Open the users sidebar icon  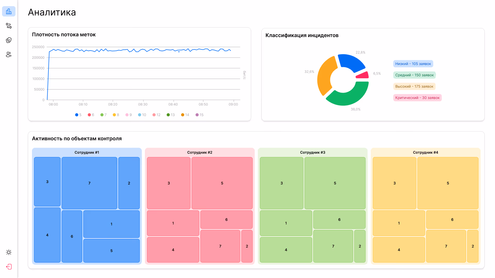pos(9,55)
